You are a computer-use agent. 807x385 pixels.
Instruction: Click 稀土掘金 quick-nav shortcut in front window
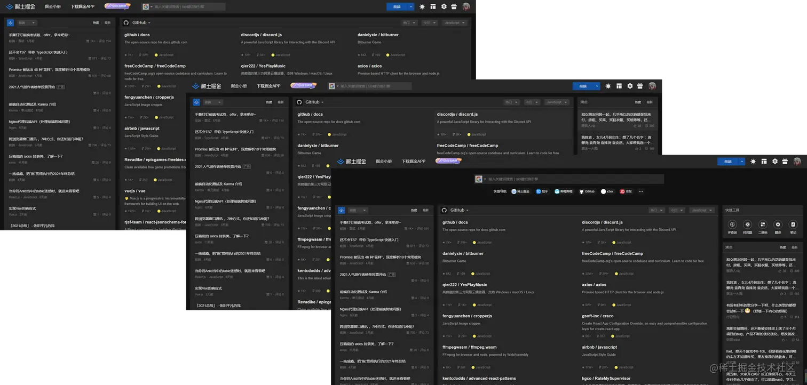[x=520, y=191]
